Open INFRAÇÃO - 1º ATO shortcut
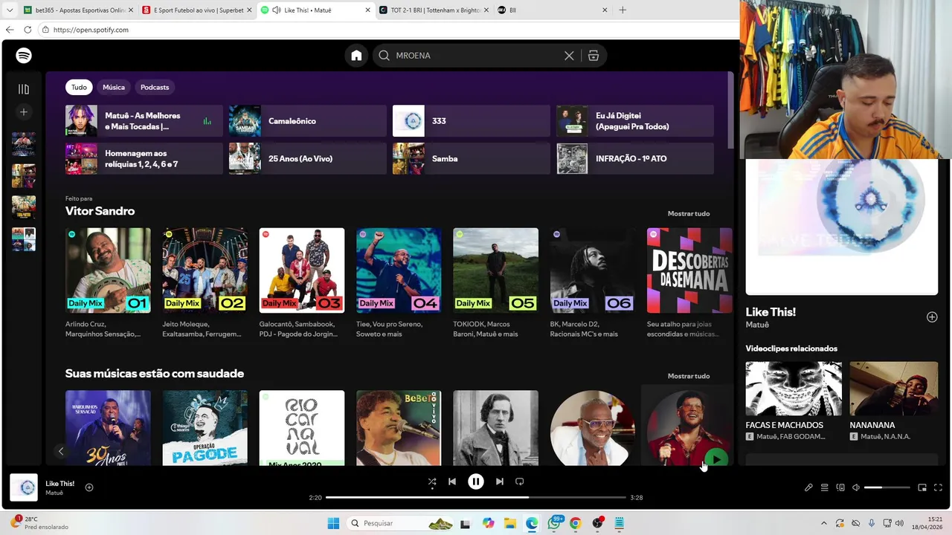Viewport: 952px width, 535px height. (x=635, y=158)
